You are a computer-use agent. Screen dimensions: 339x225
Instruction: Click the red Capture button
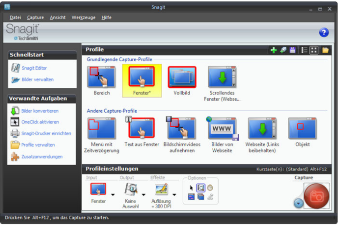316,196
